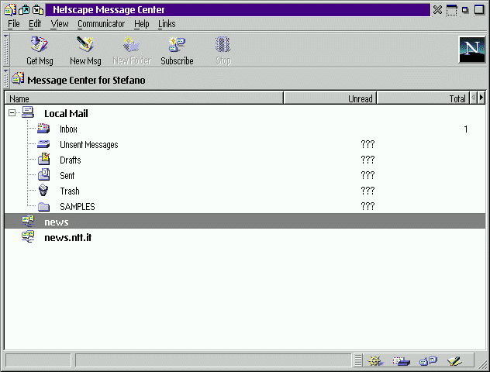Click the news.ntt.it server icon
The width and height of the screenshot is (490, 372).
tap(28, 236)
